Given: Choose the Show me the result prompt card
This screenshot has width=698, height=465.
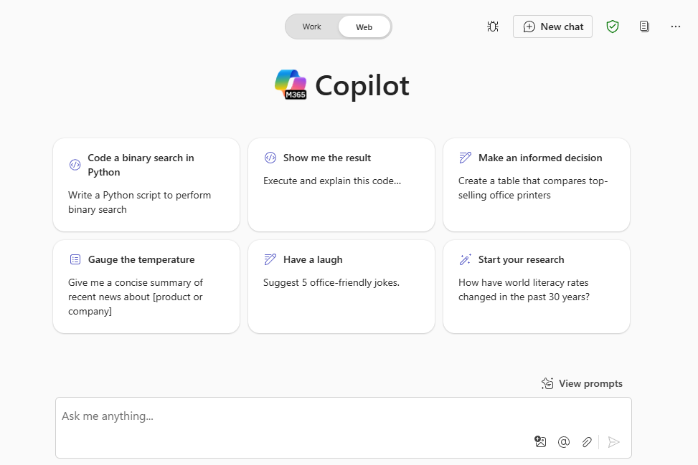Looking at the screenshot, I should point(341,184).
